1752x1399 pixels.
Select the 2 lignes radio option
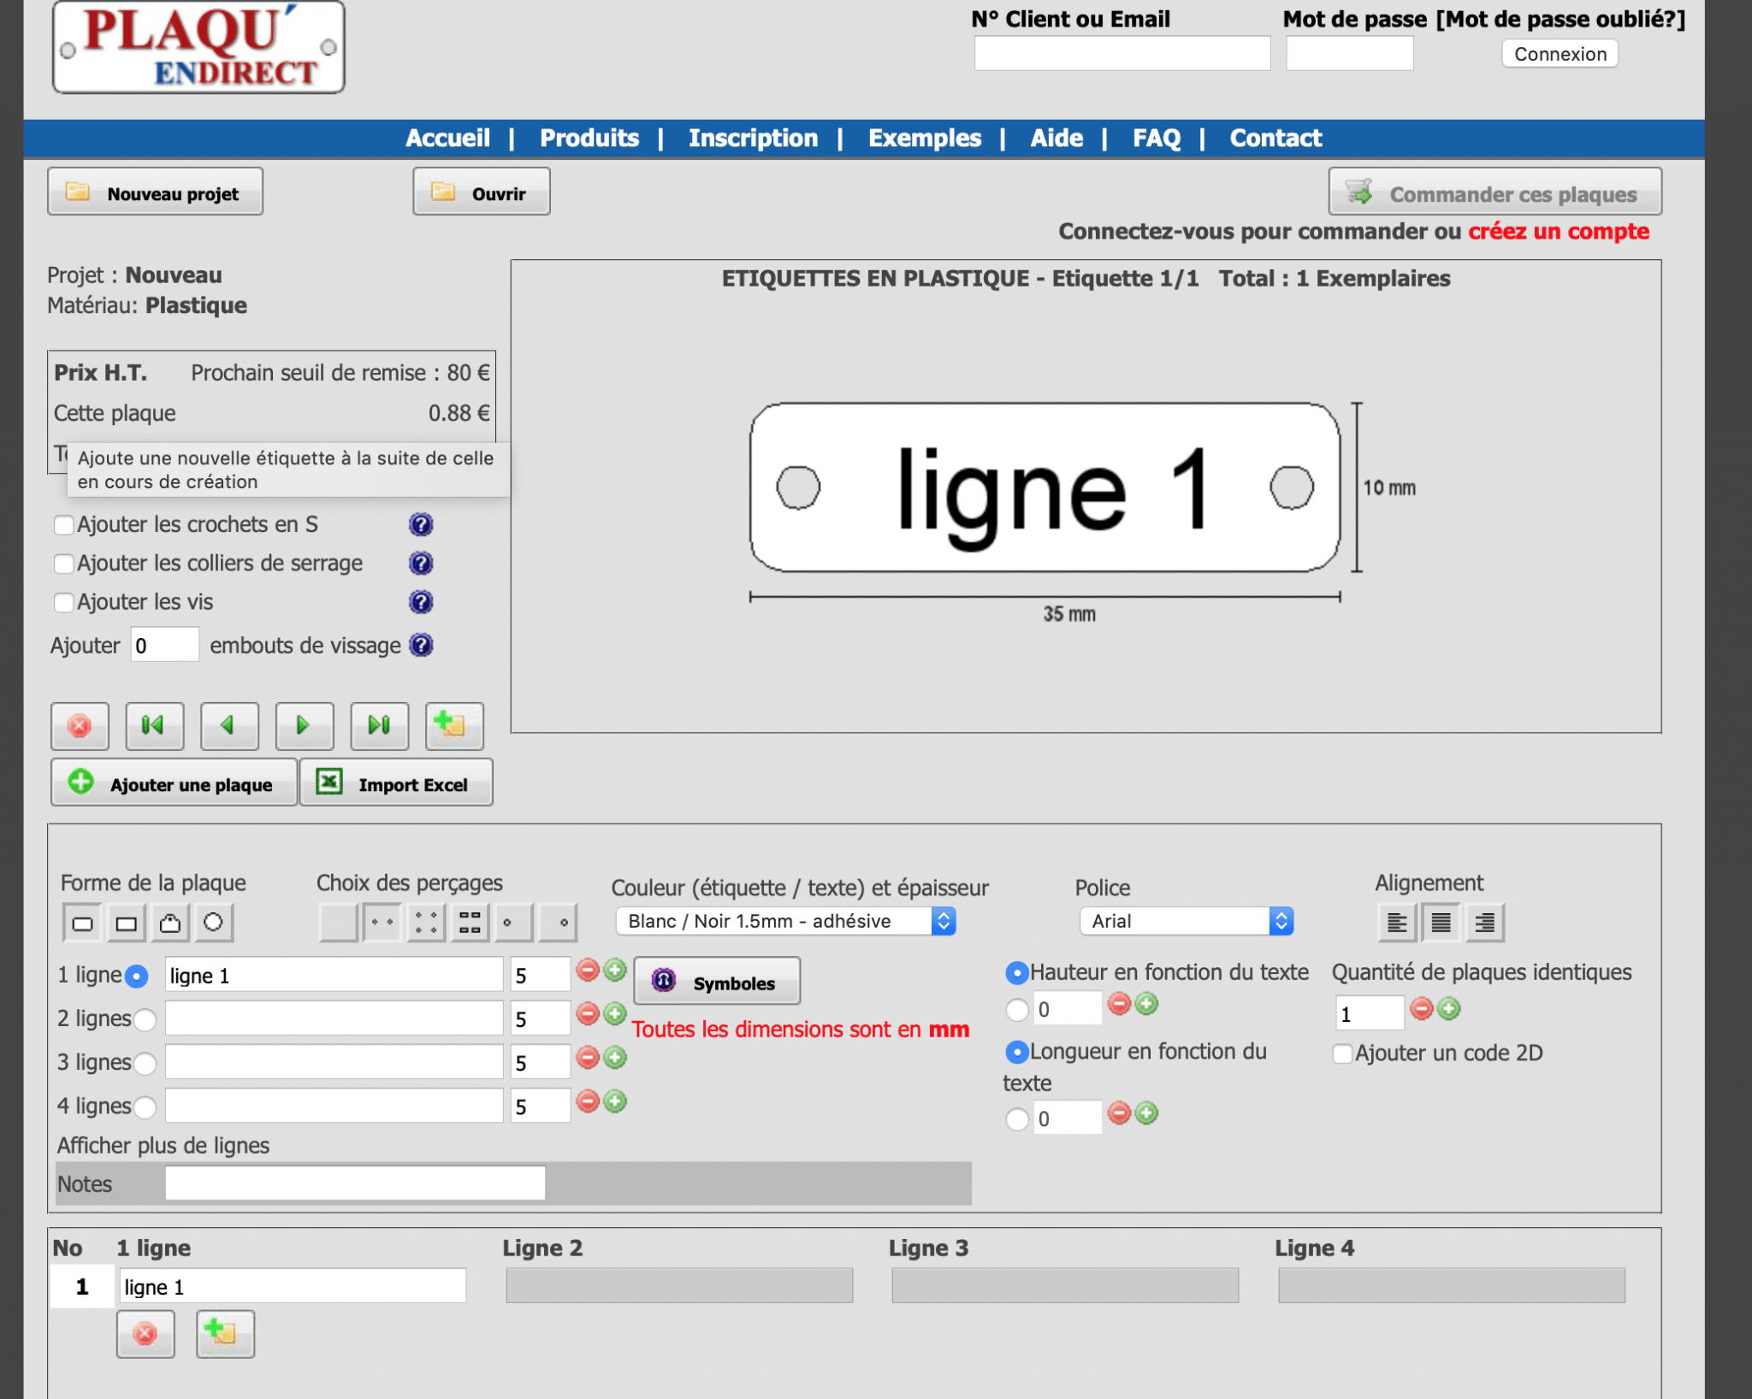pyautogui.click(x=145, y=1019)
